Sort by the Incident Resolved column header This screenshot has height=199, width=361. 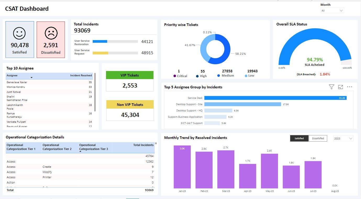click(81, 76)
